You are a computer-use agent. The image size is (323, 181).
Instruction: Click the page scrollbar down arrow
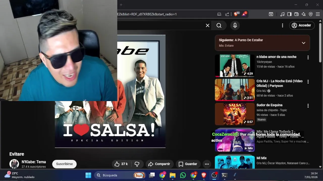(x=320, y=167)
